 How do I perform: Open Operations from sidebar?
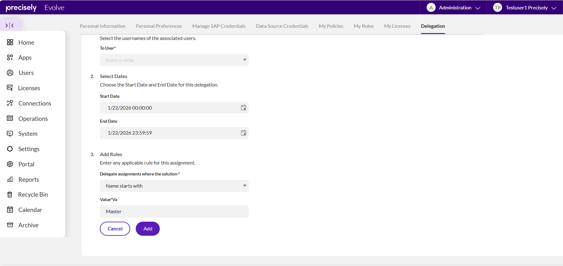coord(33,119)
